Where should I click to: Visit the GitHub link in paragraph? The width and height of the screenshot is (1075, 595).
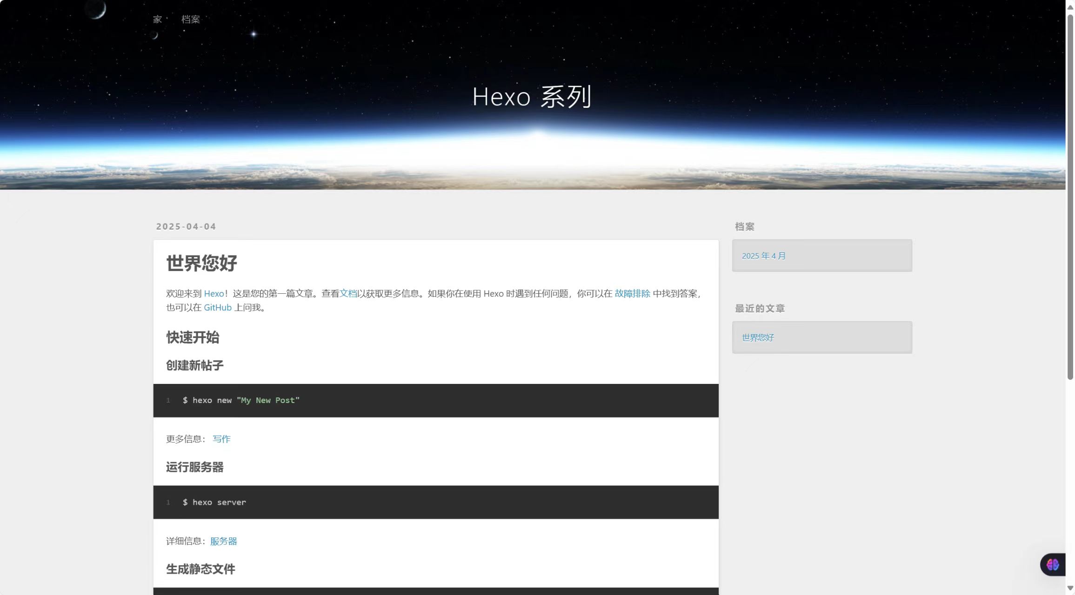pyautogui.click(x=218, y=308)
